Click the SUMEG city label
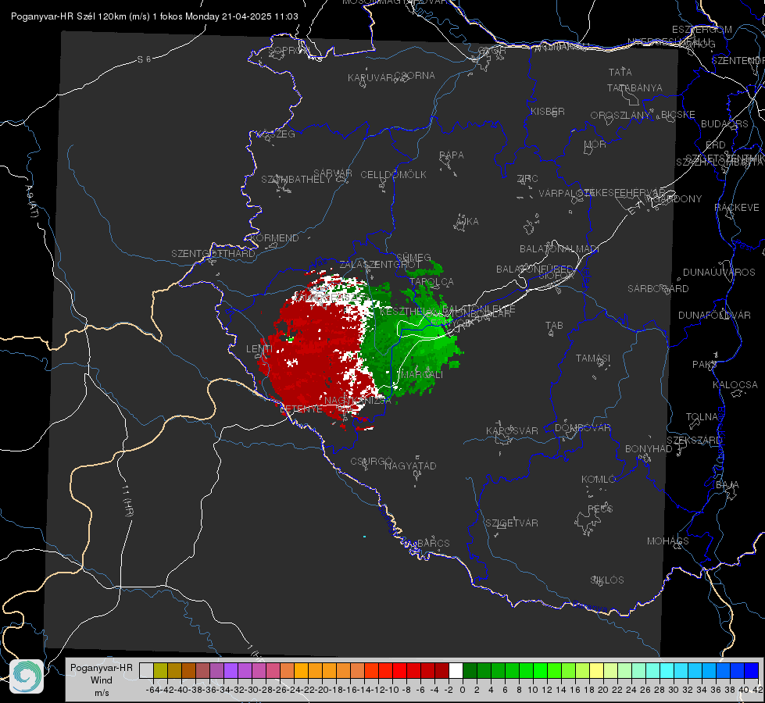 (413, 257)
